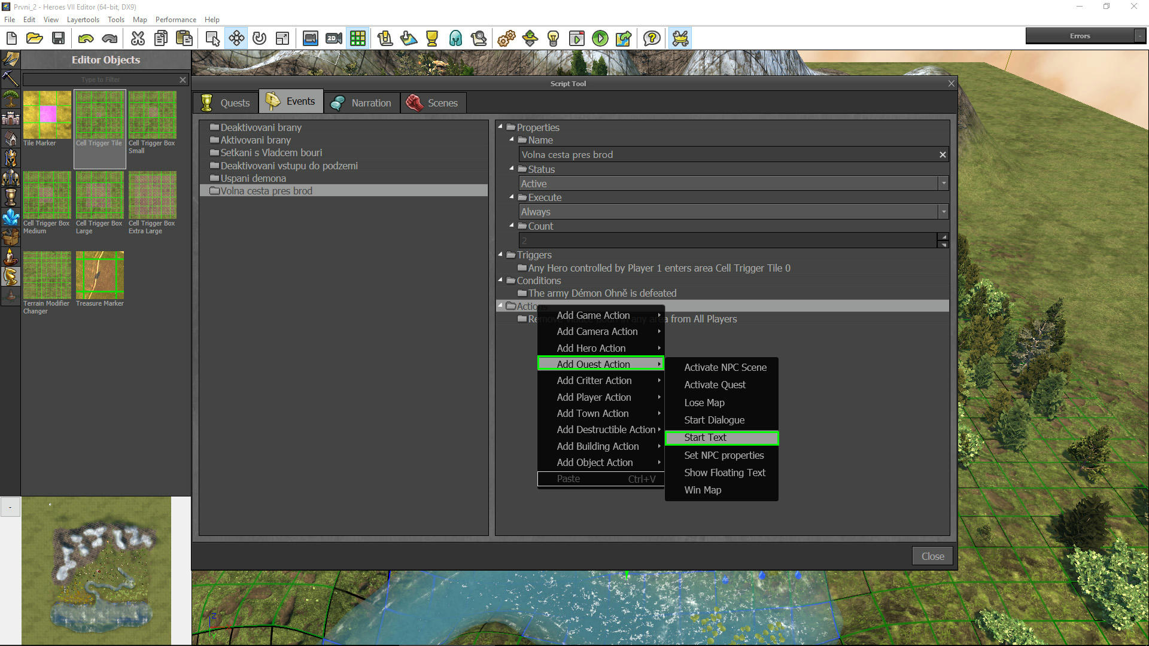Select the chess knight editor objects category
Screen dimensions: 1149x646
tap(10, 276)
